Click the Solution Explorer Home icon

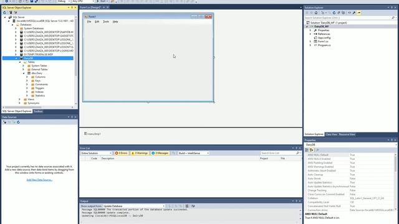pos(316,12)
